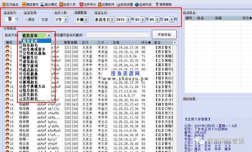The image size is (252, 152).
Task: Click the face icon in row 20
Action: 7,130
